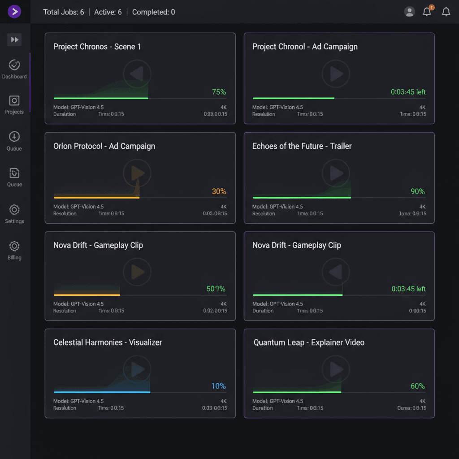Select the Project Chronos - Scene 1 card
The height and width of the screenshot is (459, 459).
point(140,78)
